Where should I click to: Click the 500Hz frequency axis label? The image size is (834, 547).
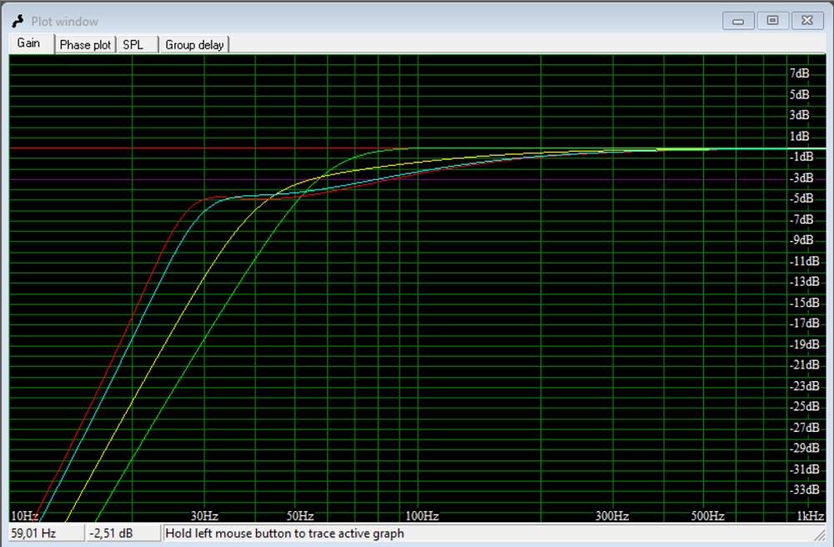coord(707,516)
